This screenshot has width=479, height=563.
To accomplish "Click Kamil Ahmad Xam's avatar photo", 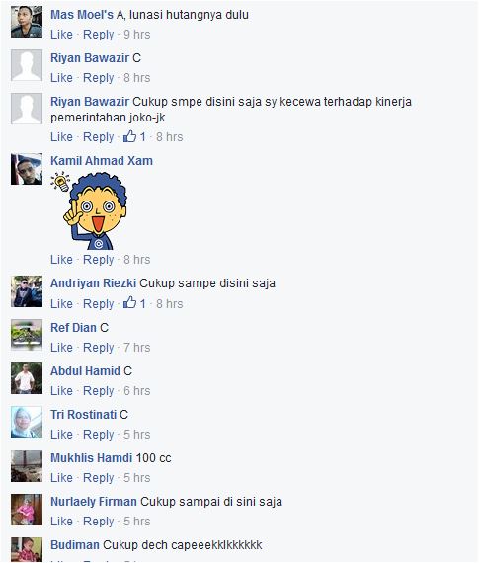I will tap(27, 169).
